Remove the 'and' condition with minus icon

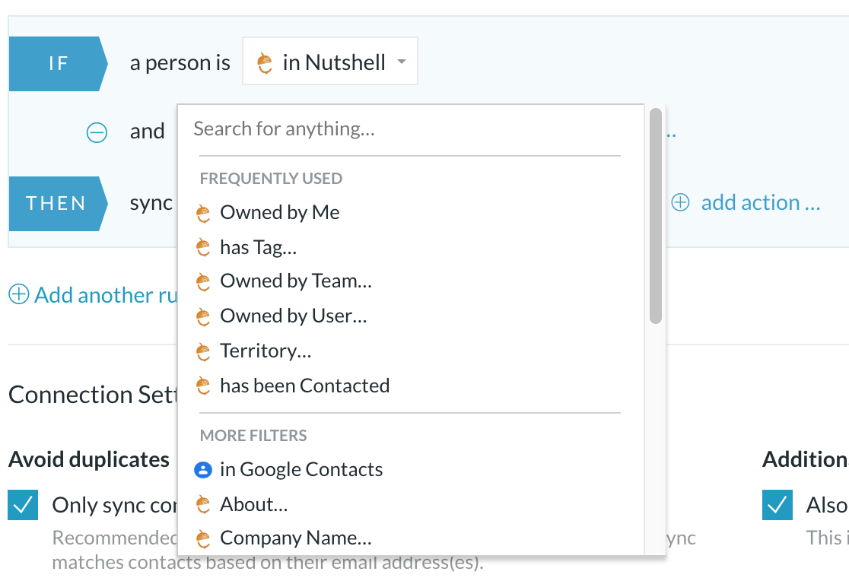click(97, 132)
